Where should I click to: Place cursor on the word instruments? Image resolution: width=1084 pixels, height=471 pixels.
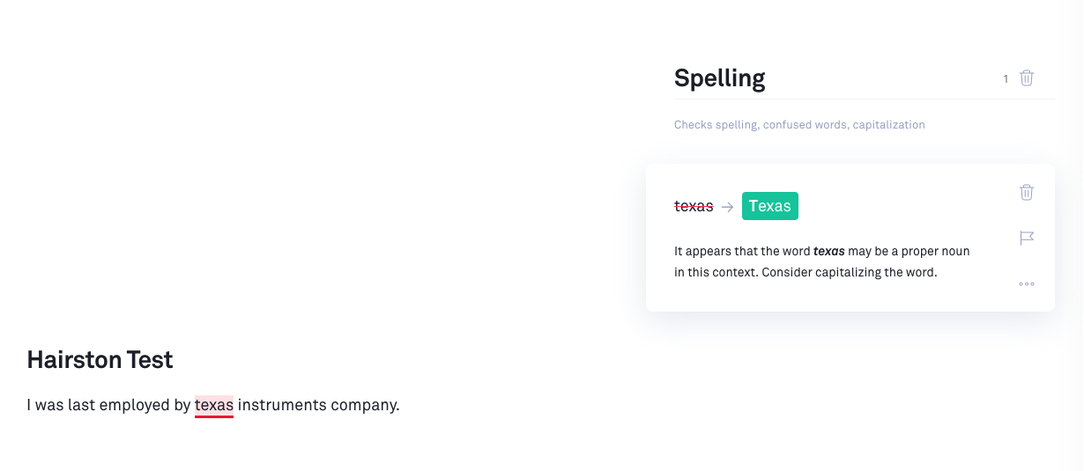click(282, 405)
